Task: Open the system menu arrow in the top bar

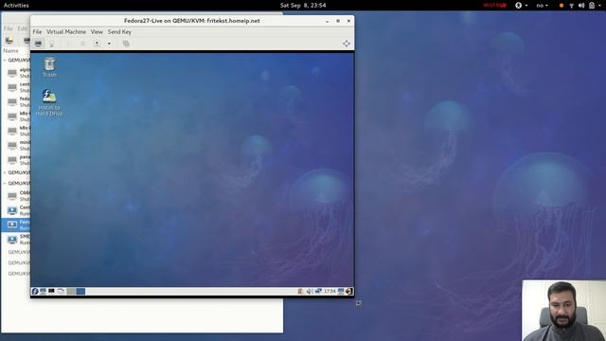Action: point(599,6)
